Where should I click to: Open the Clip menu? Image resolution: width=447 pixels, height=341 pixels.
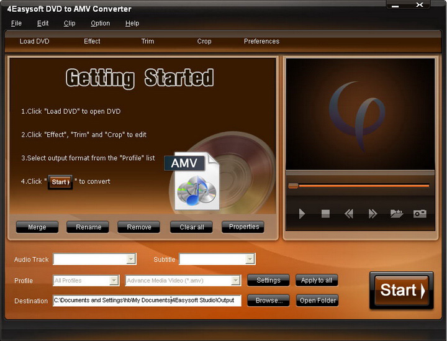(70, 24)
